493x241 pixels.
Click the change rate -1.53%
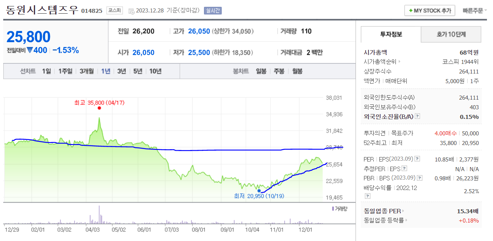66,50
